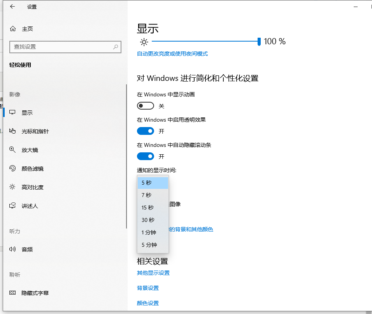Click the CC icon beside 隐藏式字幕
372x314 pixels.
[x=12, y=293]
